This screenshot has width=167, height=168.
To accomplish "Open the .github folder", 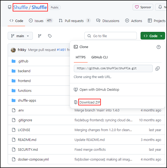I will 23,61.
